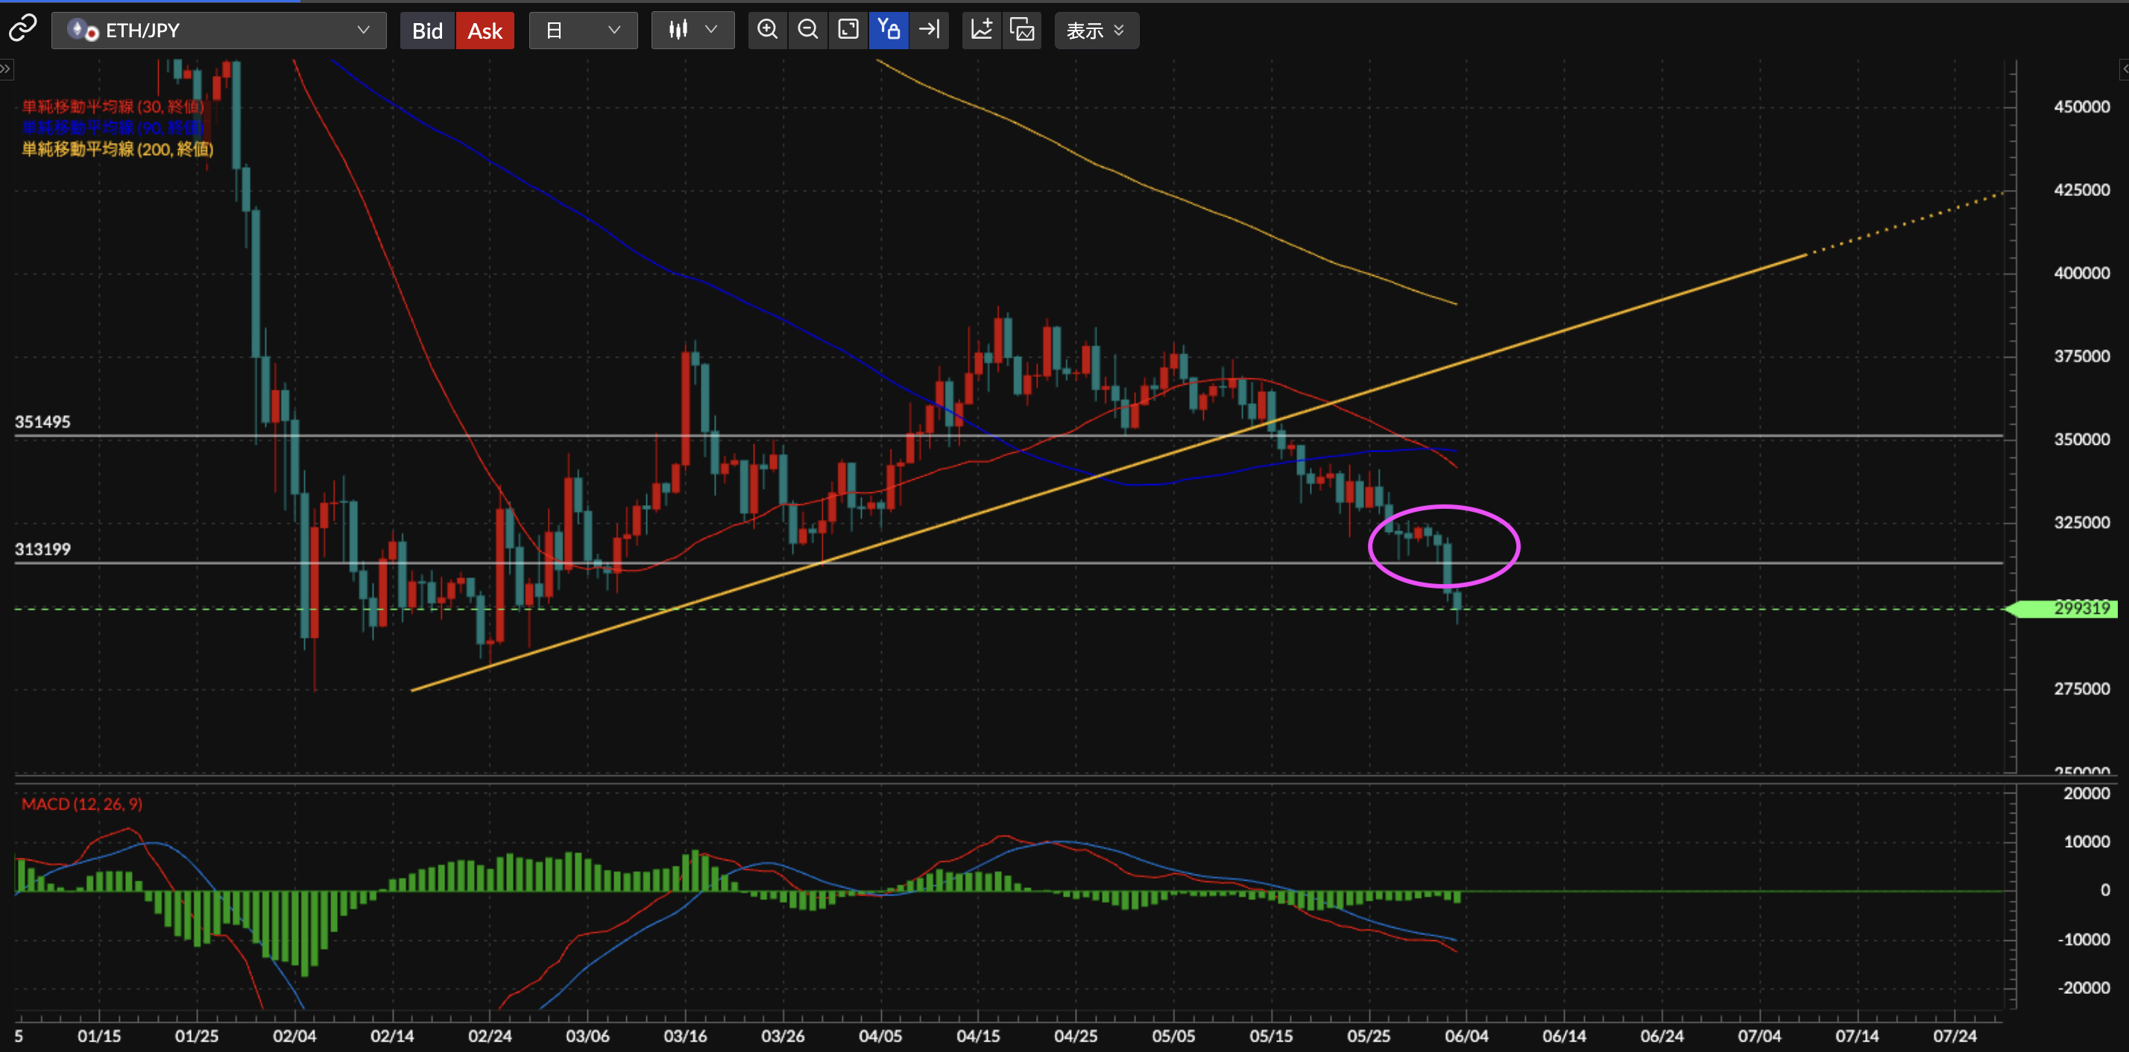This screenshot has width=2129, height=1052.
Task: Save chart image with snapshot icon
Action: [x=1022, y=30]
